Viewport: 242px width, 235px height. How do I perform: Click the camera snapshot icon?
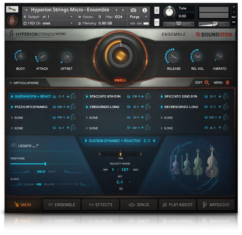133,10
